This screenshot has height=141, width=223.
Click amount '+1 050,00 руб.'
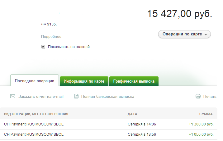coord(201,134)
